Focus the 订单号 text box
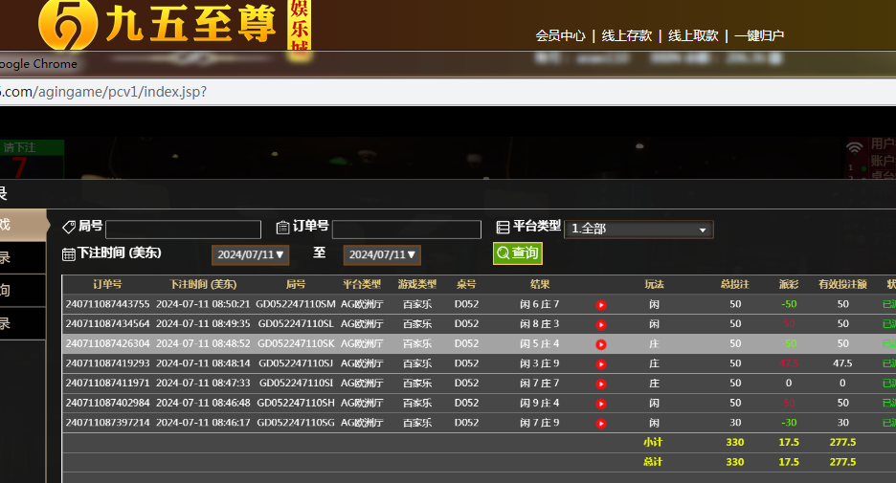 (x=406, y=230)
